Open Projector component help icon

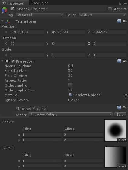(x=119, y=61)
